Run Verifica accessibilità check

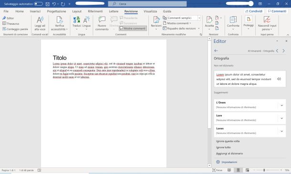click(59, 23)
